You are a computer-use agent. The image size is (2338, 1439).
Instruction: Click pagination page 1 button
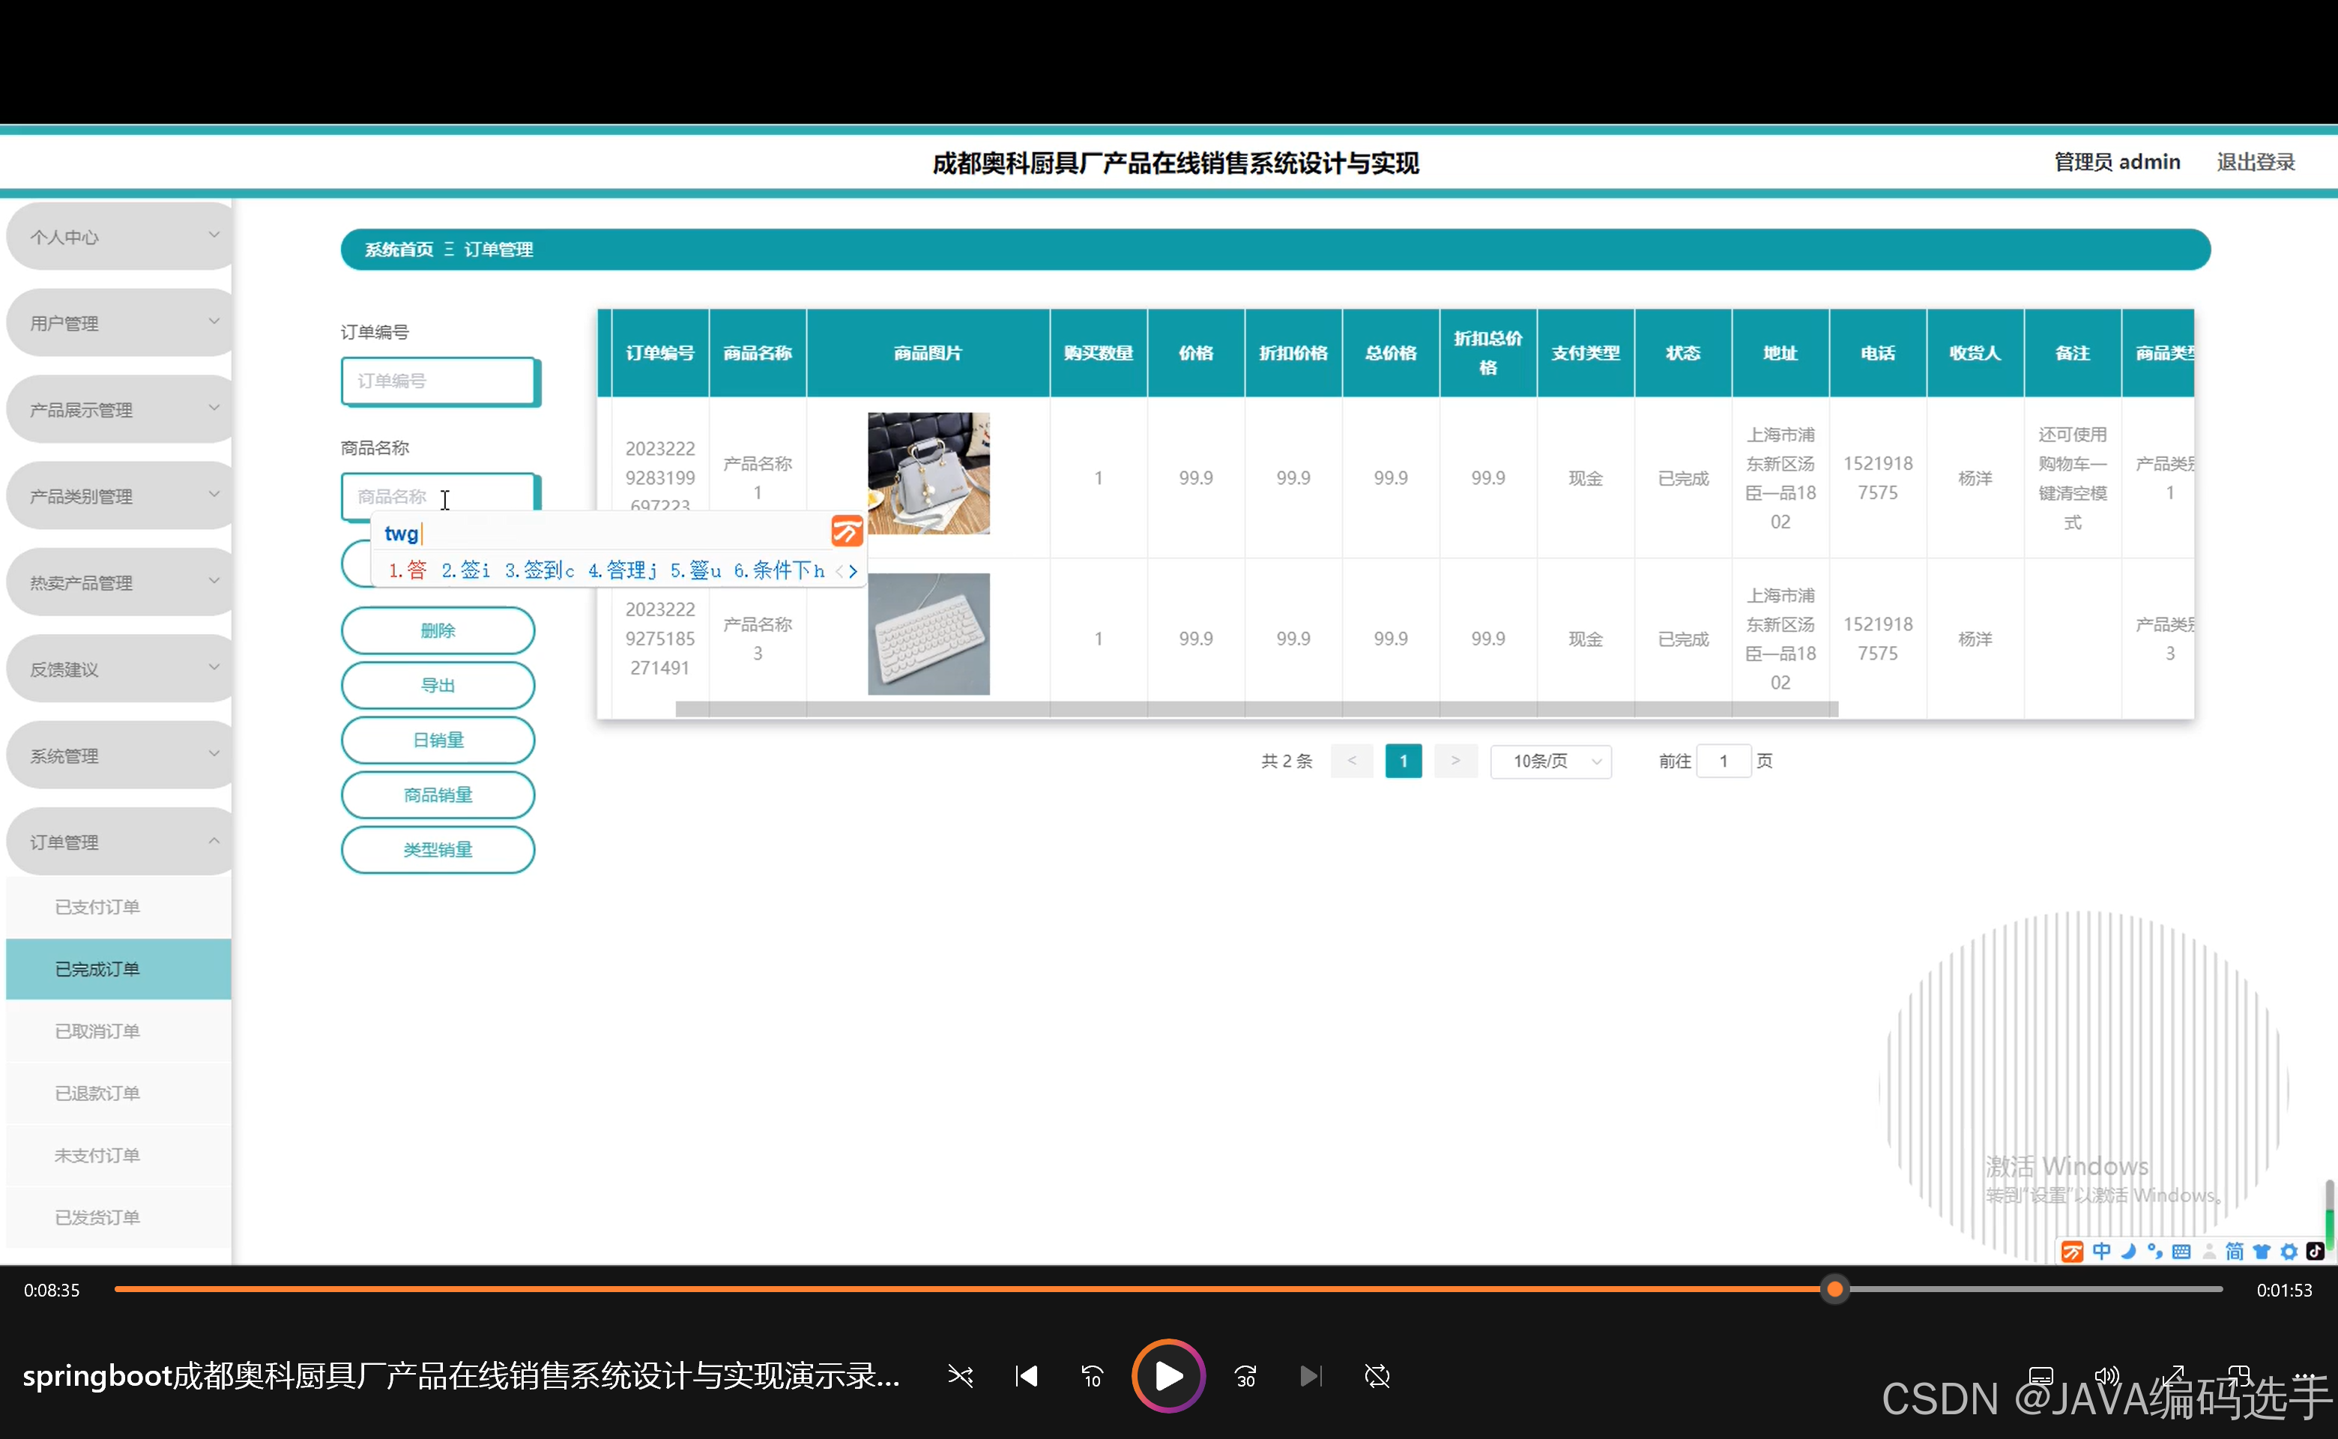[x=1404, y=761]
